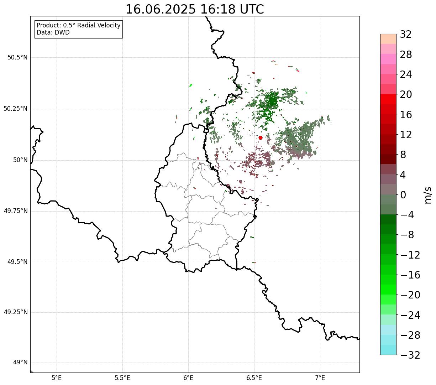Pick the dark green band just below −4
The image size is (436, 385).
(388, 220)
